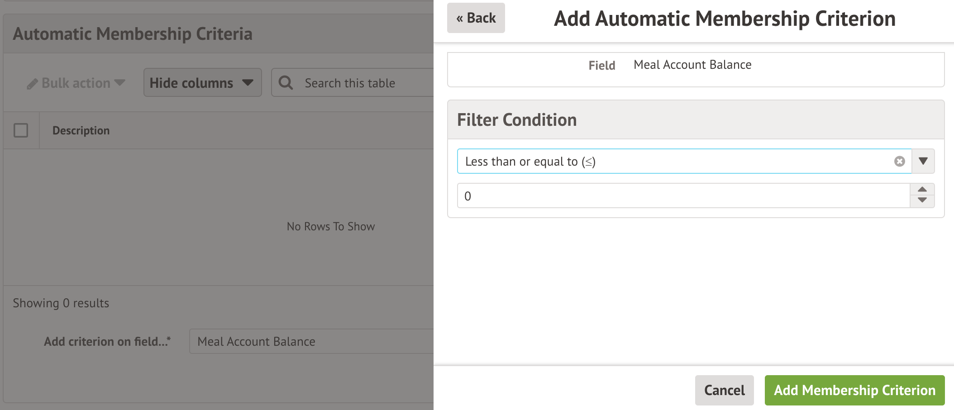Click the Showing 0 results text
This screenshot has width=954, height=410.
tap(61, 303)
